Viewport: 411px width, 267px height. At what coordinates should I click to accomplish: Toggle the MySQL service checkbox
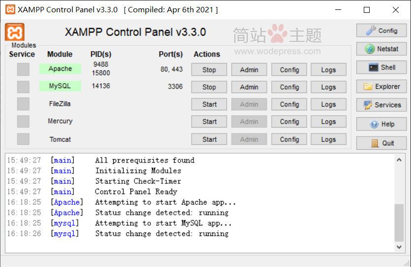tap(23, 87)
